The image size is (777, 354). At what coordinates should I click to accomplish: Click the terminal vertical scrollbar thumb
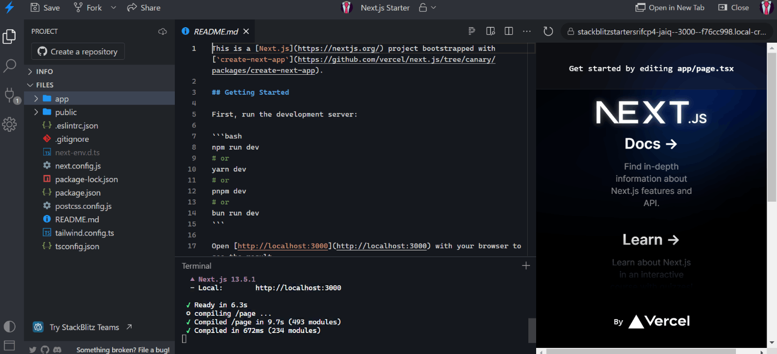tap(532, 331)
